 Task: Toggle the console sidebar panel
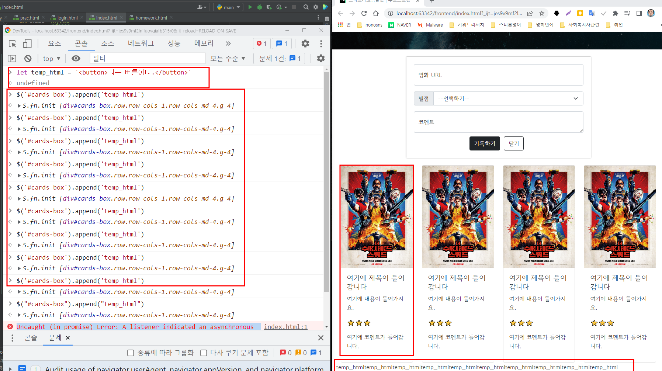[x=12, y=58]
